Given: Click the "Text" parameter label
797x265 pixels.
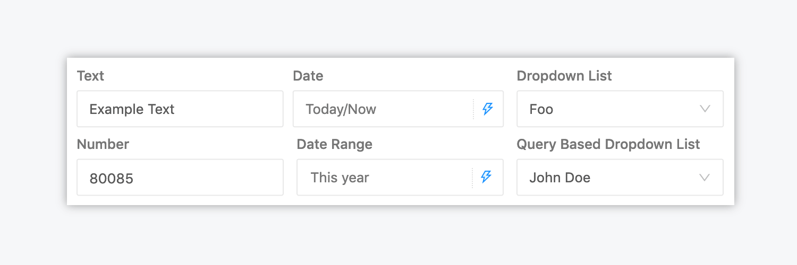Looking at the screenshot, I should click(x=90, y=76).
